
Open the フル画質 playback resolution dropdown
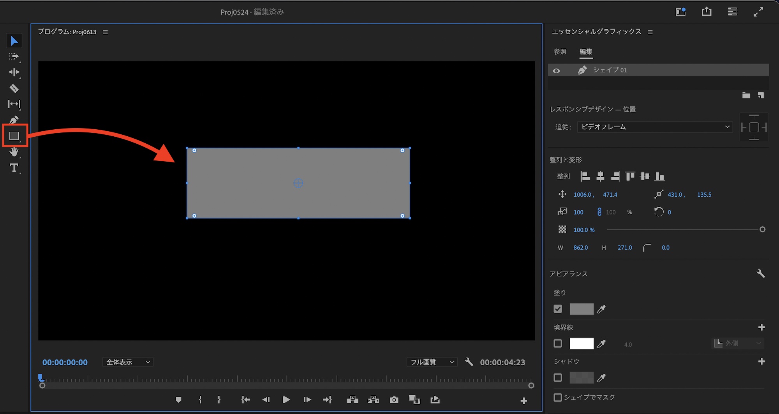tap(432, 362)
